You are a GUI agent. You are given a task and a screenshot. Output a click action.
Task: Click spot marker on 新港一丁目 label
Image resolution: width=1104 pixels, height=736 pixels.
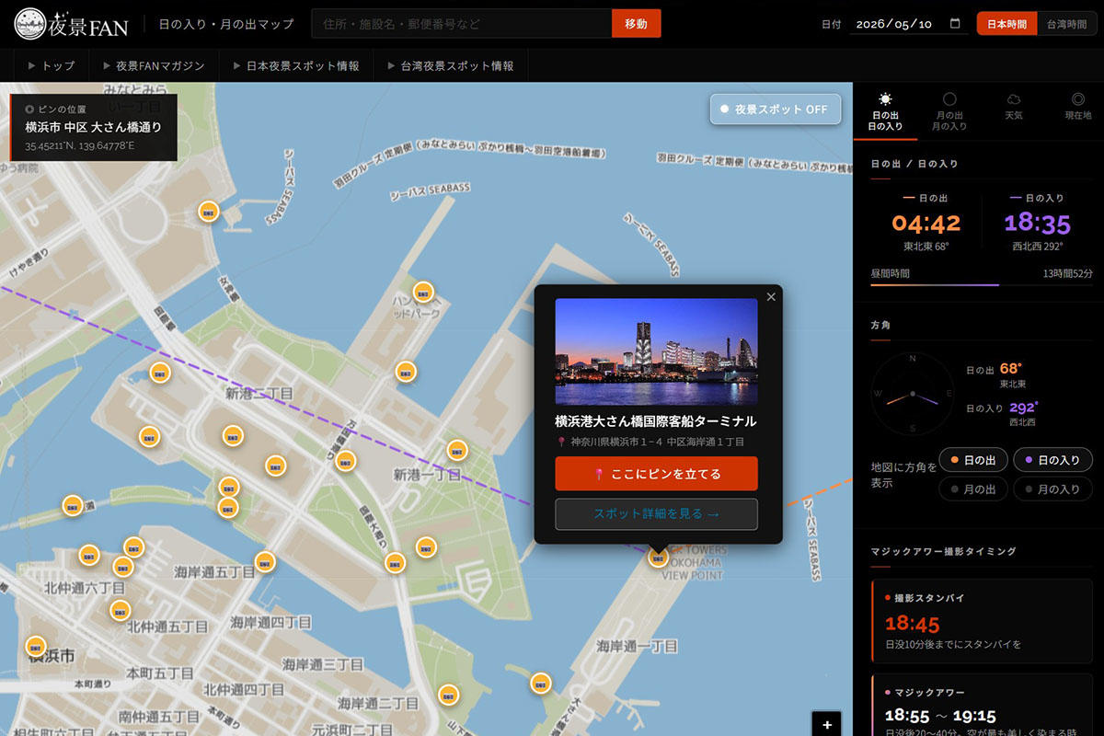(457, 451)
